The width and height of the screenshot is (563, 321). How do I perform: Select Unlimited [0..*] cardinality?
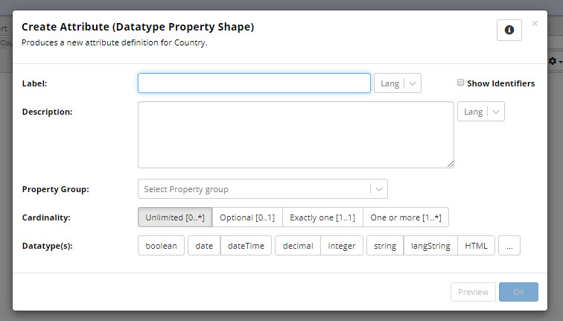(175, 217)
